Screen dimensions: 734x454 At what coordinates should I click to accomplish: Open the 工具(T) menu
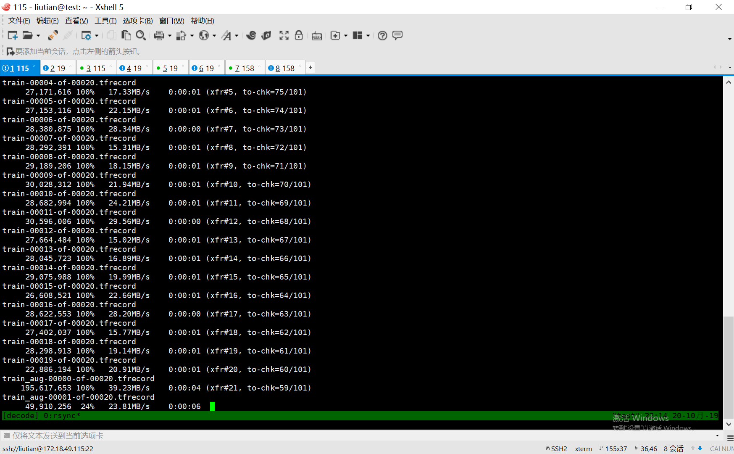(105, 21)
